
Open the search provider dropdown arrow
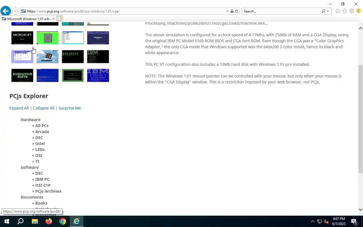[328, 11]
